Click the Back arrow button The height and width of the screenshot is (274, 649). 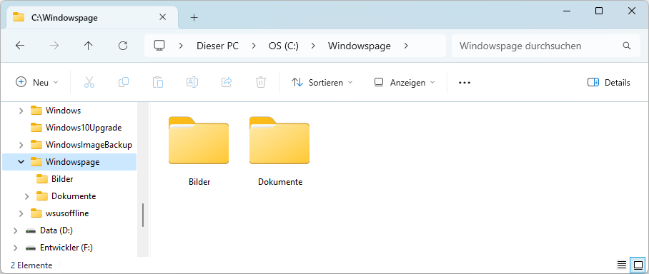click(20, 46)
